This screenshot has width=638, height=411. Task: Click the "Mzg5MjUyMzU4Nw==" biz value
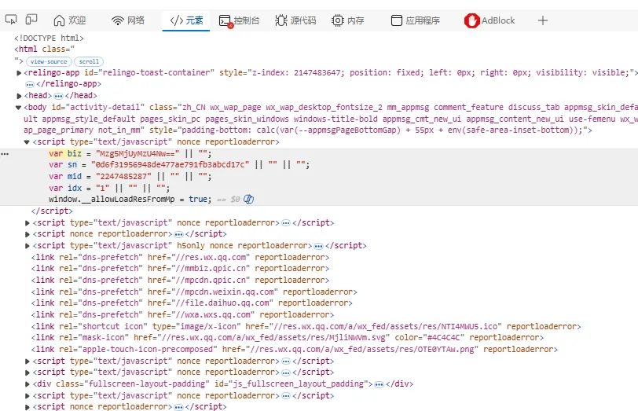coord(137,153)
